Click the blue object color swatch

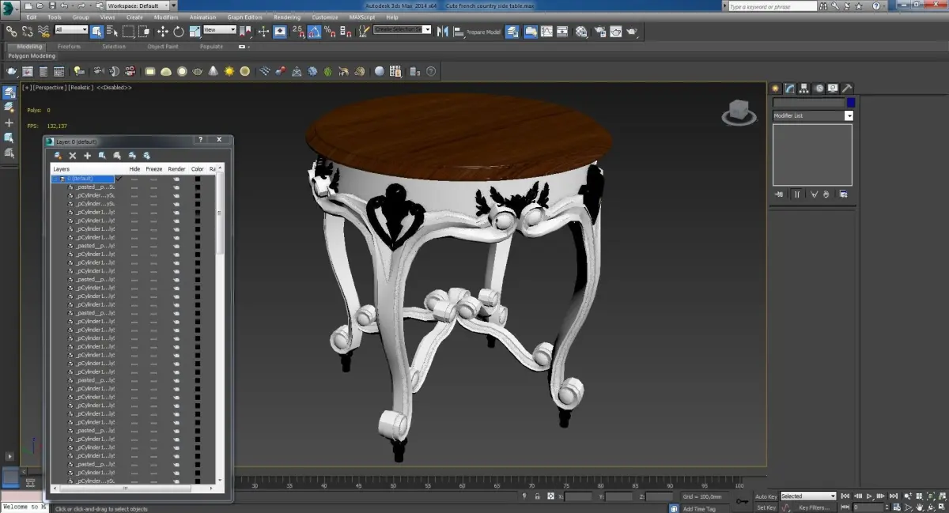click(851, 103)
